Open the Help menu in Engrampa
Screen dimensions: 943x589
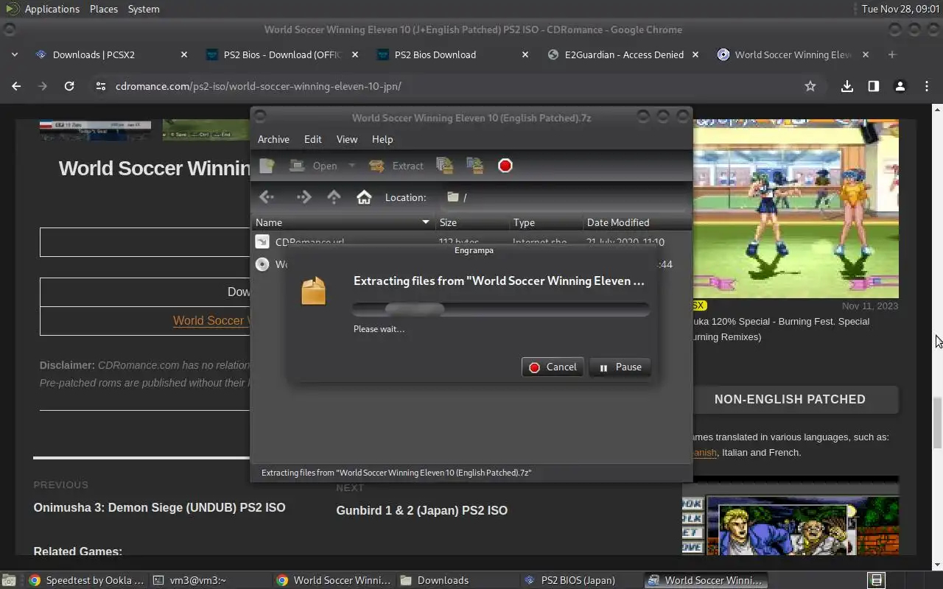click(x=382, y=139)
